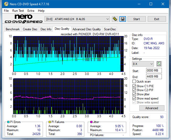Click the PI Failures average 0.00
The height and width of the screenshot is (140, 171).
coord(79,126)
